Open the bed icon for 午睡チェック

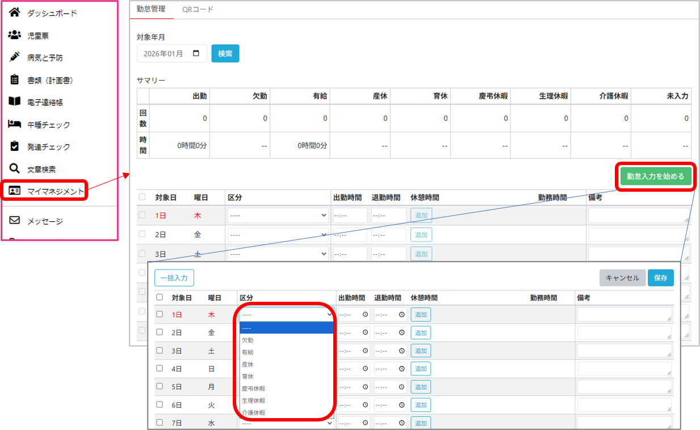15,124
